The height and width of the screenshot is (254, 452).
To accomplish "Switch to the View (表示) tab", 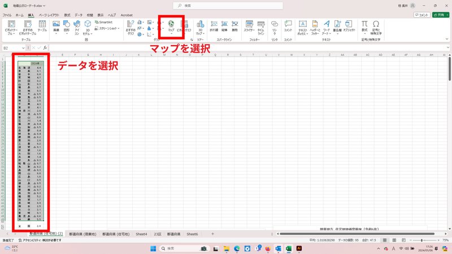I will tap(101, 15).
